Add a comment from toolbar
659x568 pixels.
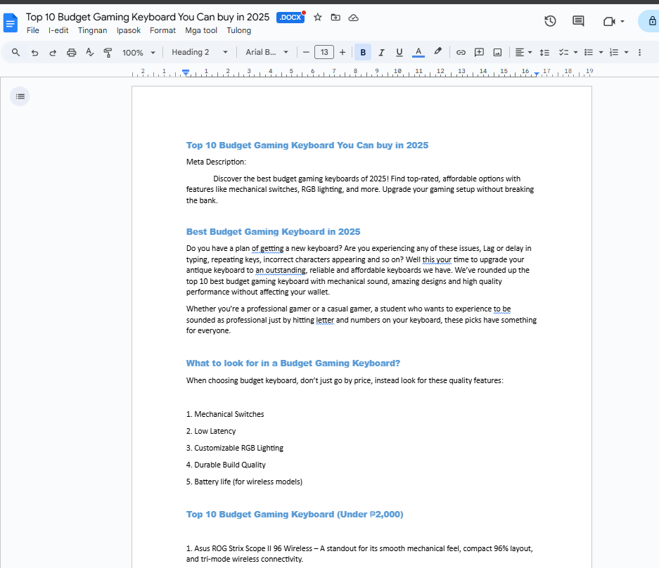(x=479, y=52)
